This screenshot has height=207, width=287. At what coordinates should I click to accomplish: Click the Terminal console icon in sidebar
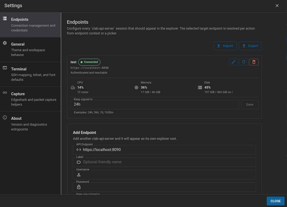pyautogui.click(x=5, y=68)
